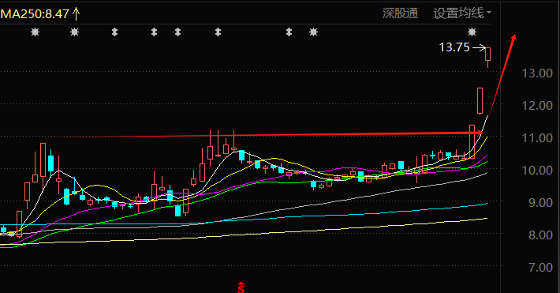Click the tall red candle below 12.50
The width and height of the screenshot is (560, 293).
(x=480, y=101)
